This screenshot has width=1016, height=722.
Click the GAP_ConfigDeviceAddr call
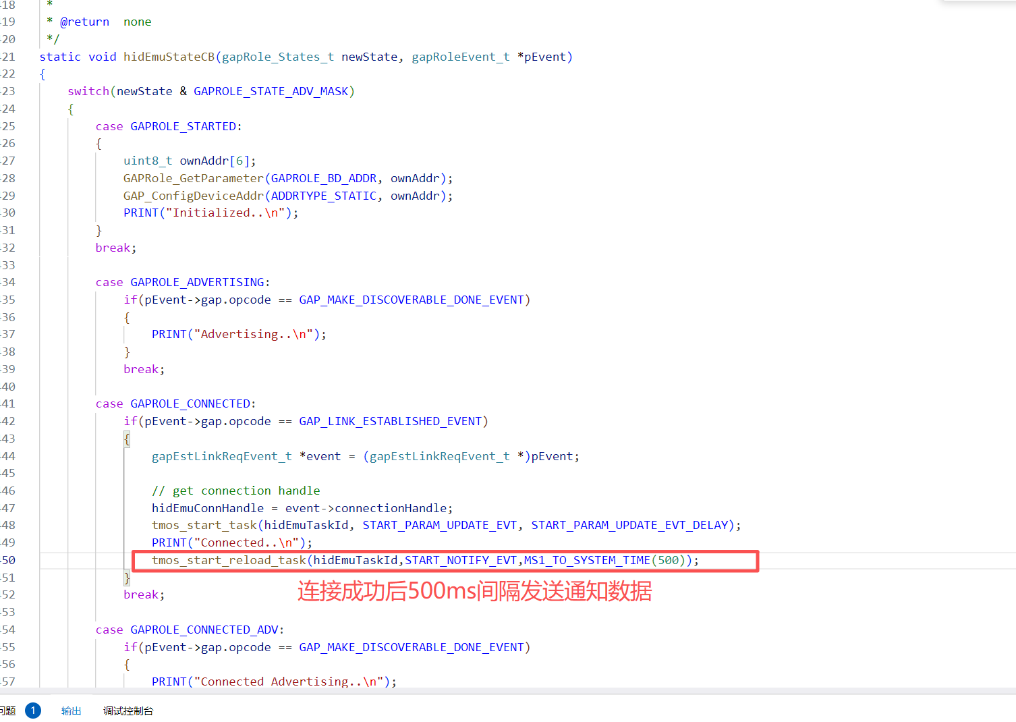pos(288,196)
